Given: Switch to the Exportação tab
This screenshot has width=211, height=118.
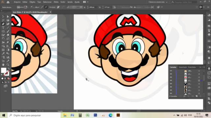Looking at the screenshot, I should click(x=183, y=67).
